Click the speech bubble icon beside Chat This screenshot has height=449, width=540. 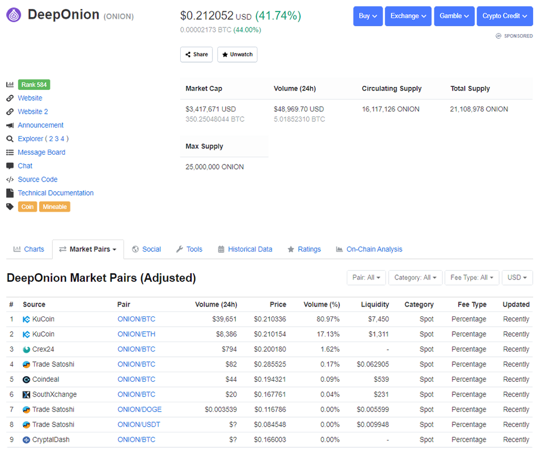10,166
